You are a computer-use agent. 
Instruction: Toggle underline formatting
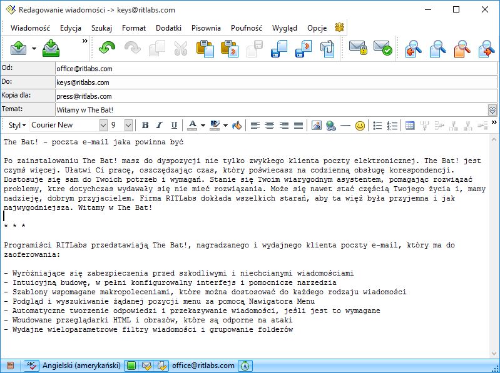tap(174, 125)
